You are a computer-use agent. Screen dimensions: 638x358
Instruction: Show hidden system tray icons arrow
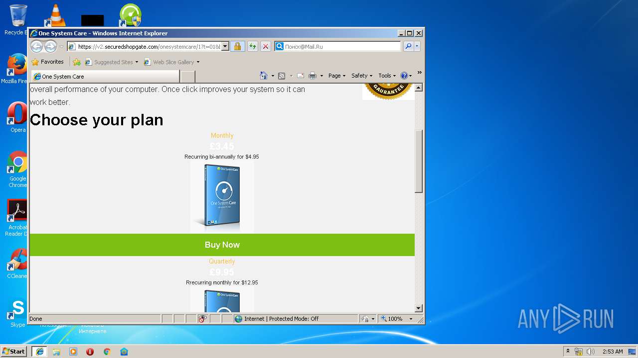click(568, 351)
